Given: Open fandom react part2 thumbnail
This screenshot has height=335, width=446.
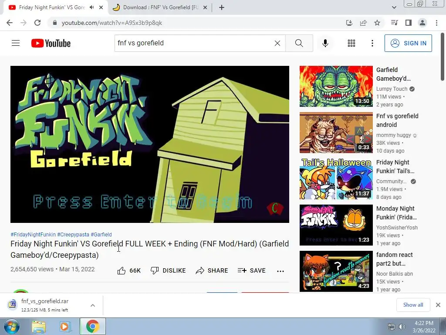Looking at the screenshot, I should (x=336, y=271).
